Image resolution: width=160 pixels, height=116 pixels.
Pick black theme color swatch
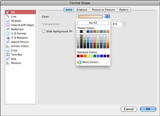pos(81,32)
